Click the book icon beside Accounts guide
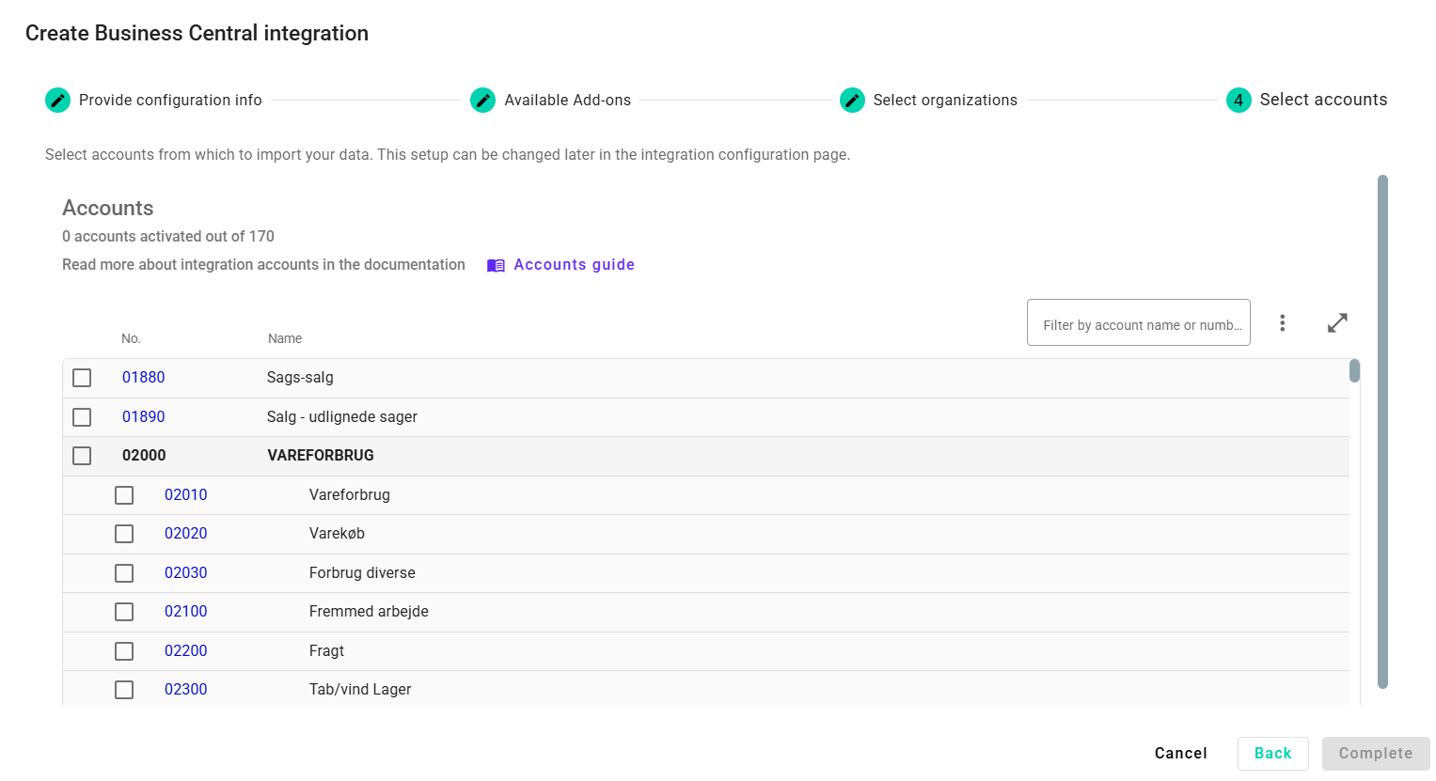Viewport: 1436px width, 781px height. click(x=496, y=265)
